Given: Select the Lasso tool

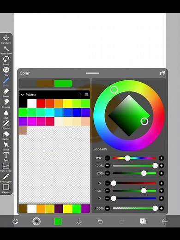Looking at the screenshot, I should coord(6,60).
